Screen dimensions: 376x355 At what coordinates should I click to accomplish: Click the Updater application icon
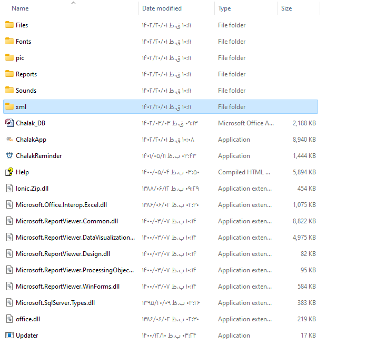click(x=9, y=336)
